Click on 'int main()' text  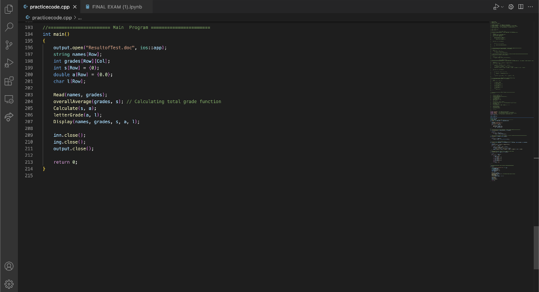pos(56,34)
